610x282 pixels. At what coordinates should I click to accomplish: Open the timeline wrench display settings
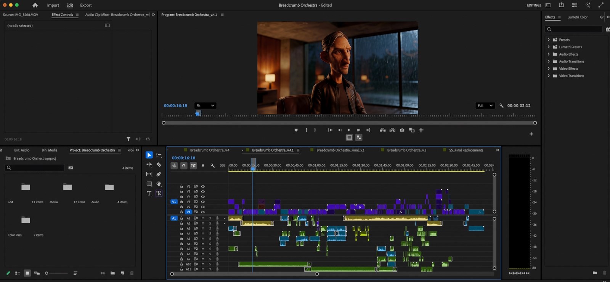coord(213,166)
